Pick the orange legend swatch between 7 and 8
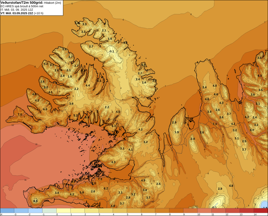 pos(162,211)
